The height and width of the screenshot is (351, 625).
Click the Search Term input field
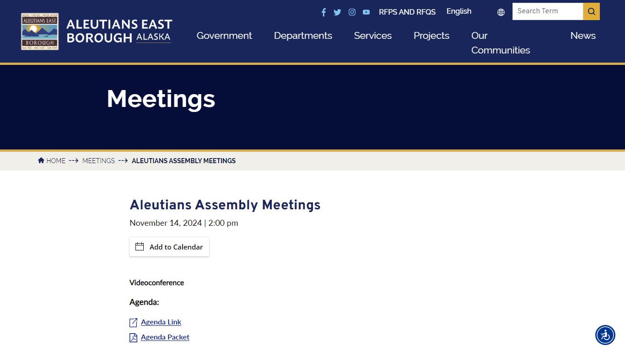point(548,11)
